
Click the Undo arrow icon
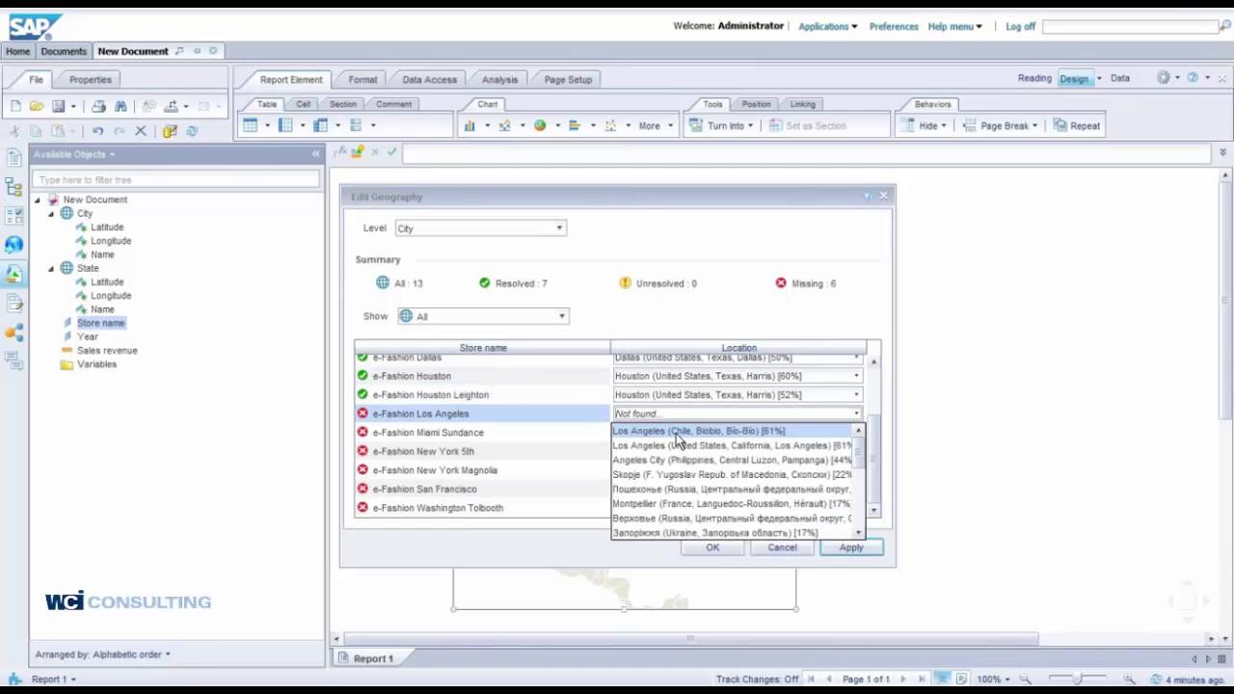(97, 131)
